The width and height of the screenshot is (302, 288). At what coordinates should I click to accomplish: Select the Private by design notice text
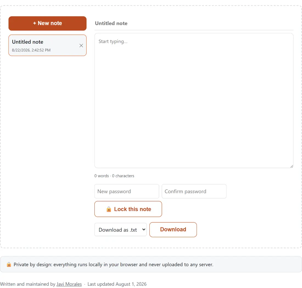[113, 264]
